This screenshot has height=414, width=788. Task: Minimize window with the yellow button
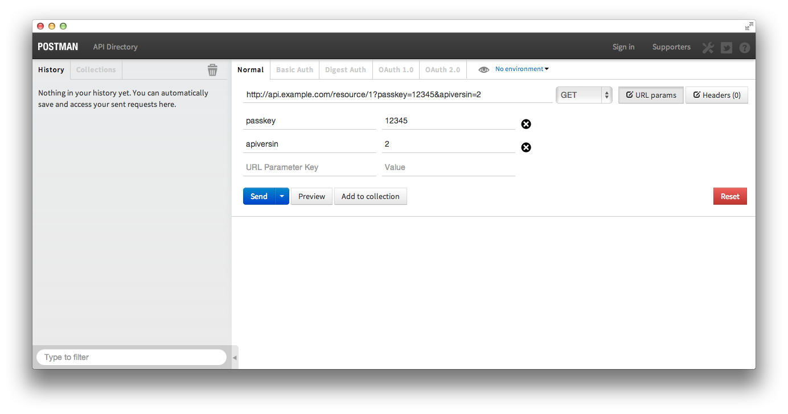[x=52, y=26]
